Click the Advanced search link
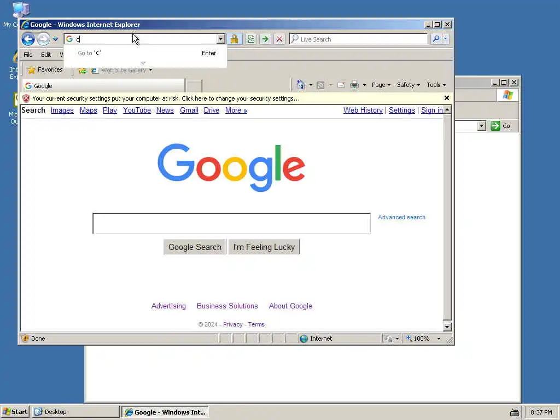The image size is (560, 420). tap(401, 217)
